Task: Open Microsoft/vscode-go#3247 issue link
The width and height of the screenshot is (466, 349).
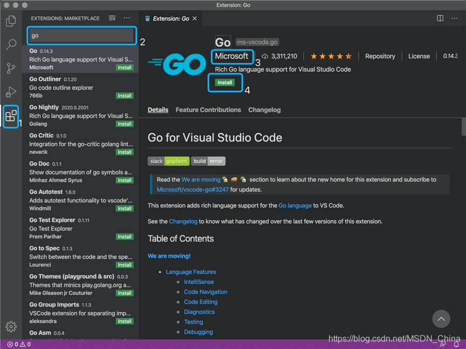Action: (x=193, y=190)
